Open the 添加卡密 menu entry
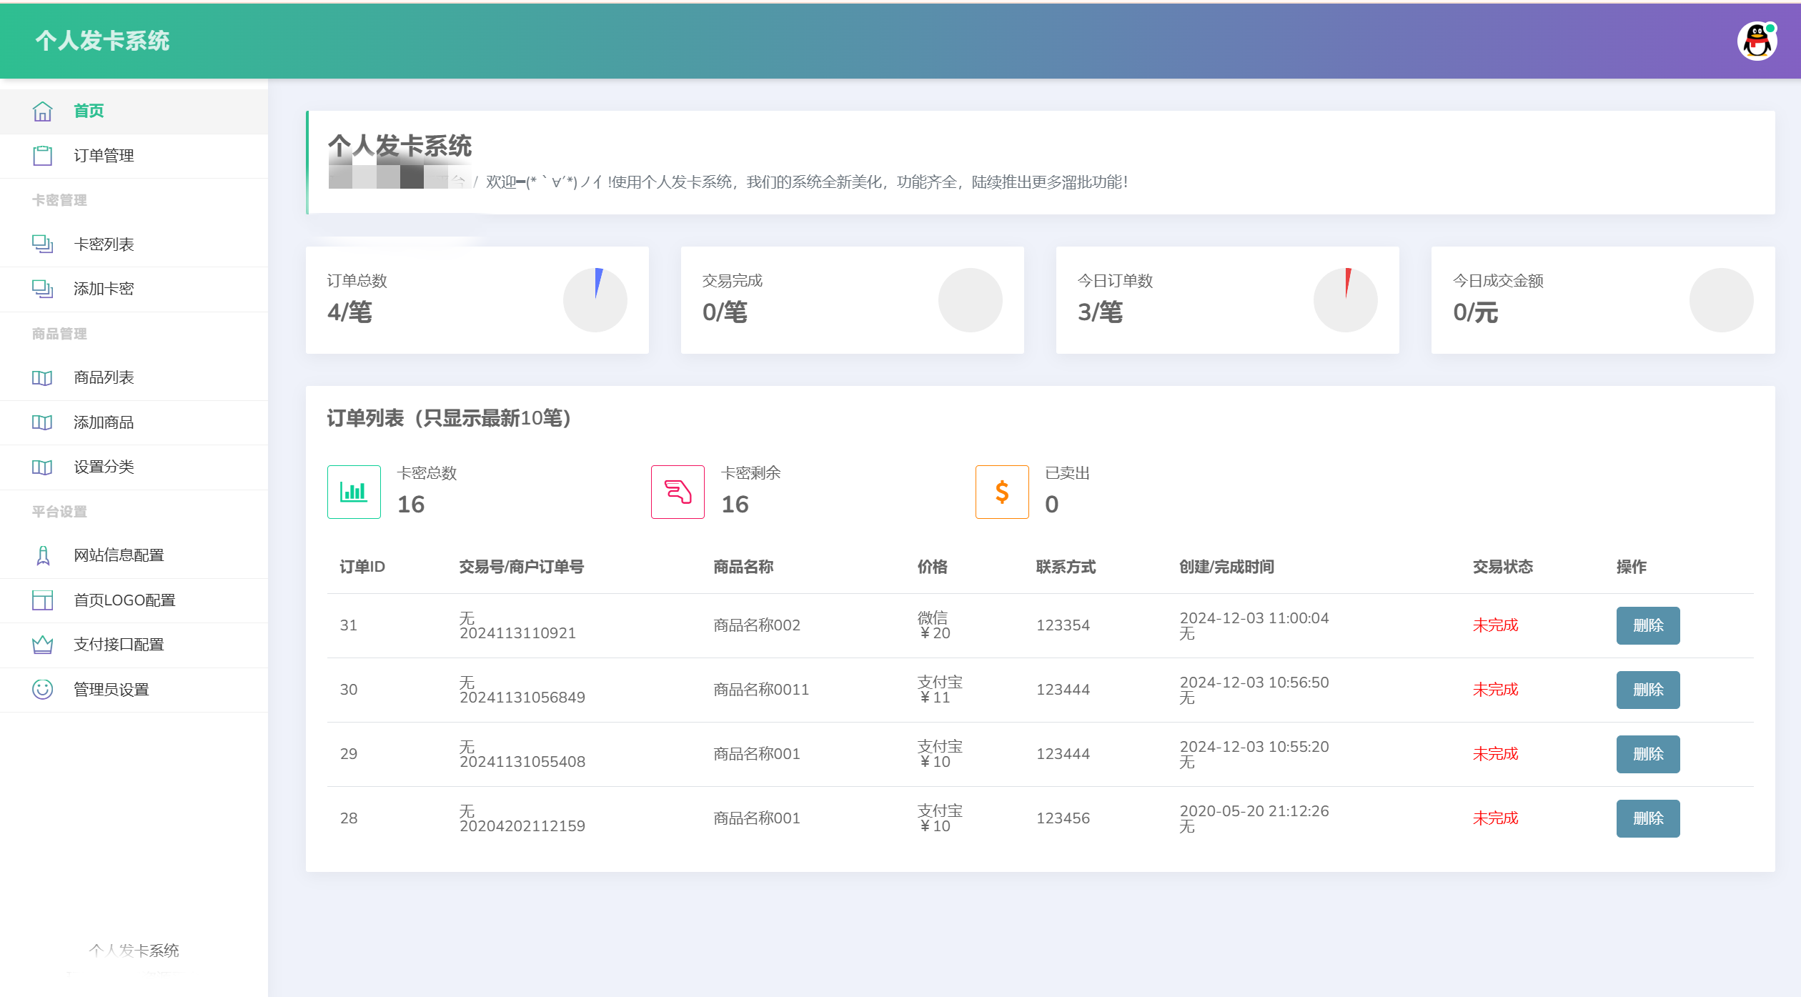This screenshot has width=1801, height=997. click(x=134, y=289)
